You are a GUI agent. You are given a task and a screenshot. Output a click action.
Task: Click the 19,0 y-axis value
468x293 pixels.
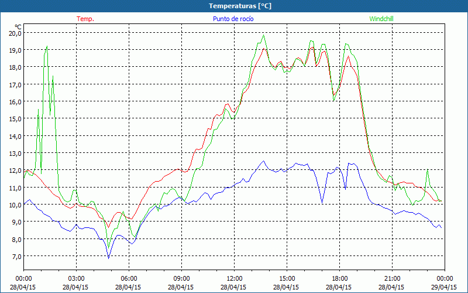tap(15, 50)
